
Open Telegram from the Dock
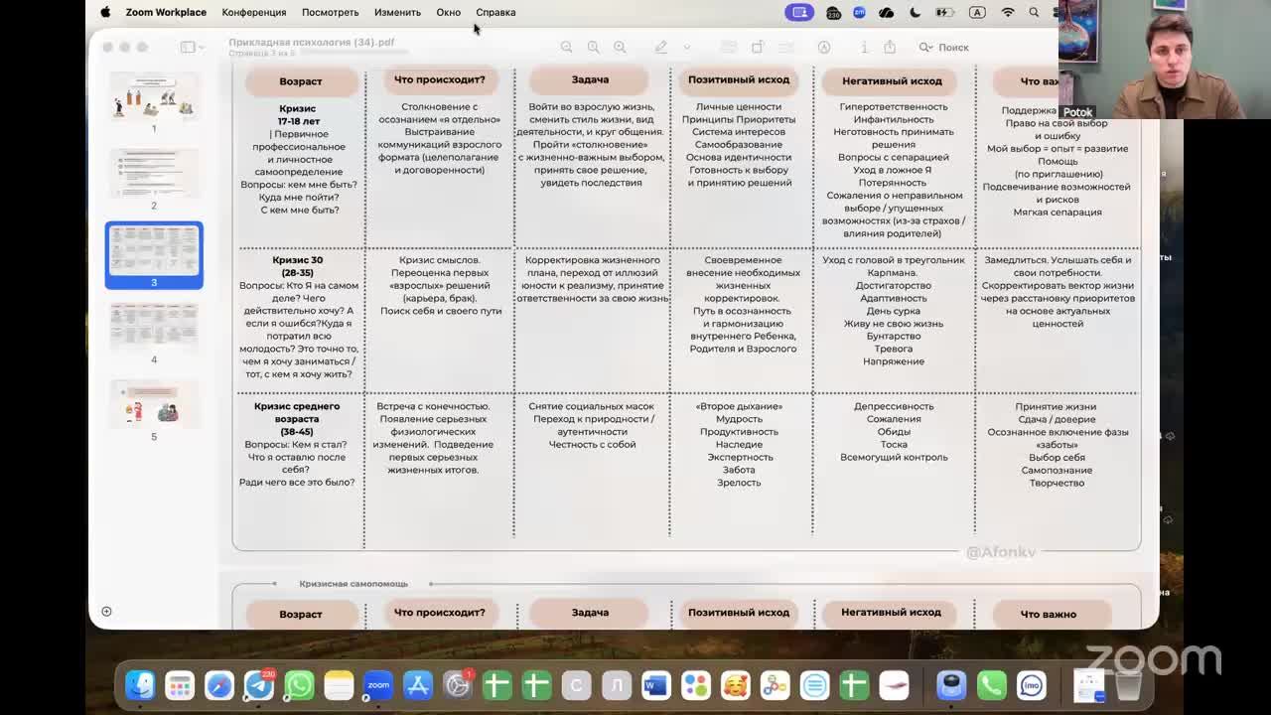point(259,685)
